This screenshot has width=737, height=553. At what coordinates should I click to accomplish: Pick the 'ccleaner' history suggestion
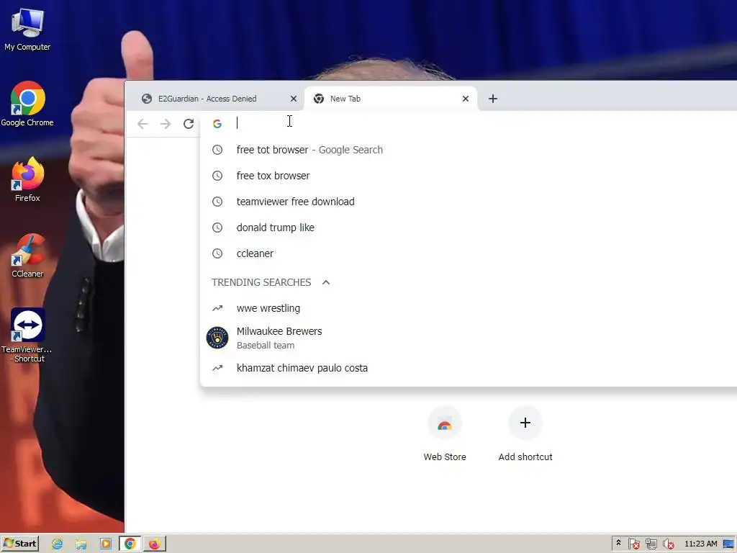click(469, 253)
